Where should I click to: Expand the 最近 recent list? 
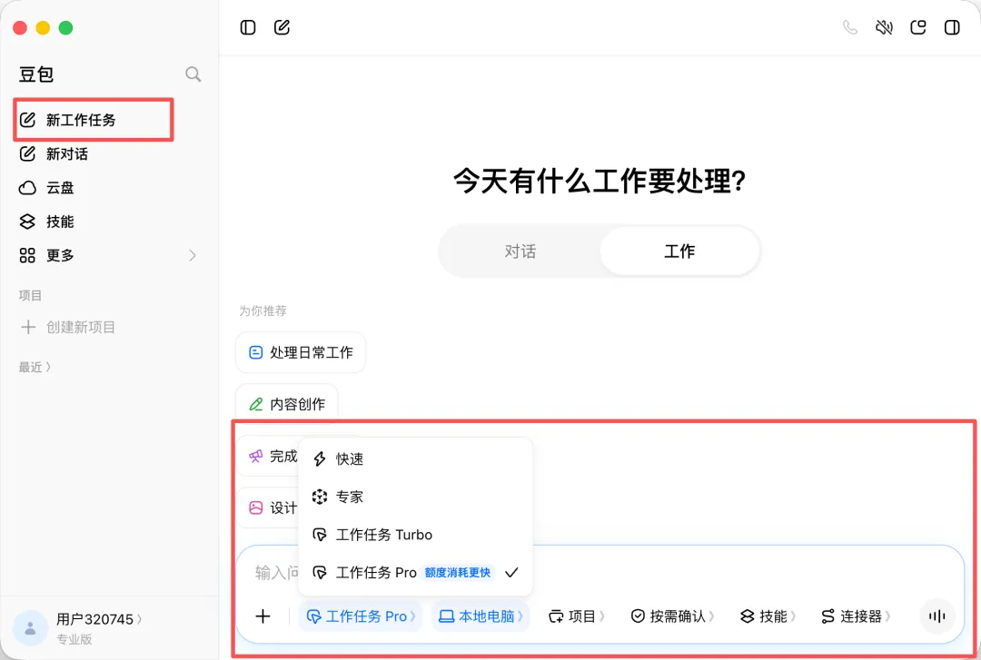point(35,368)
